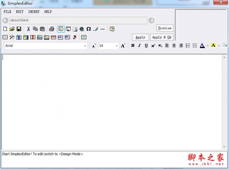Click first insert column icon with blue grid

(x=19, y=37)
